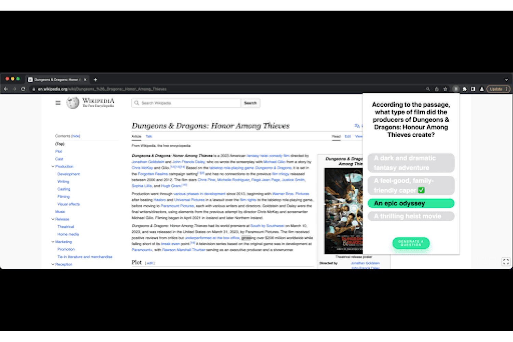This screenshot has height=342, width=513.
Task: Open Visual effects in contents sidebar
Action: (69, 204)
